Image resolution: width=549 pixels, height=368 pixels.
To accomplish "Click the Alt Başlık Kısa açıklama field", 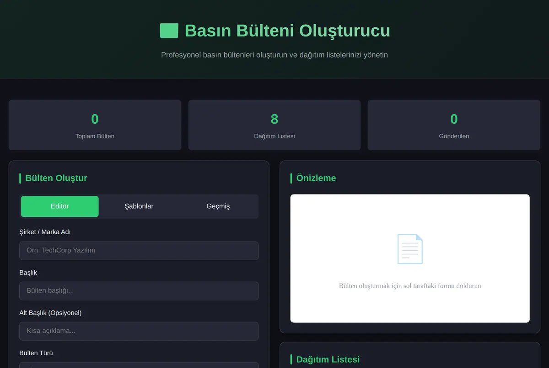I will pyautogui.click(x=139, y=331).
